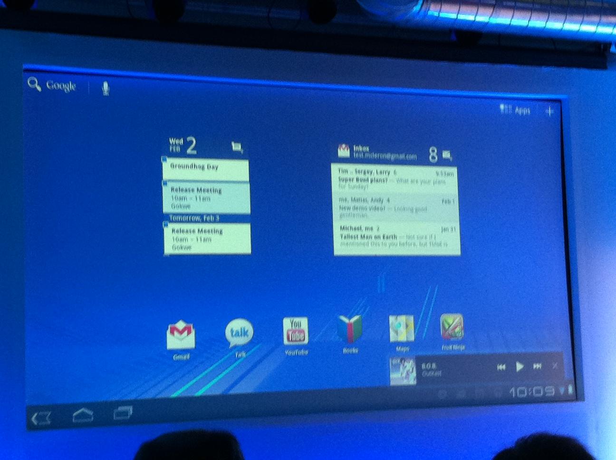This screenshot has width=616, height=460.
Task: Open today's Release Meeting event
Action: (206, 198)
